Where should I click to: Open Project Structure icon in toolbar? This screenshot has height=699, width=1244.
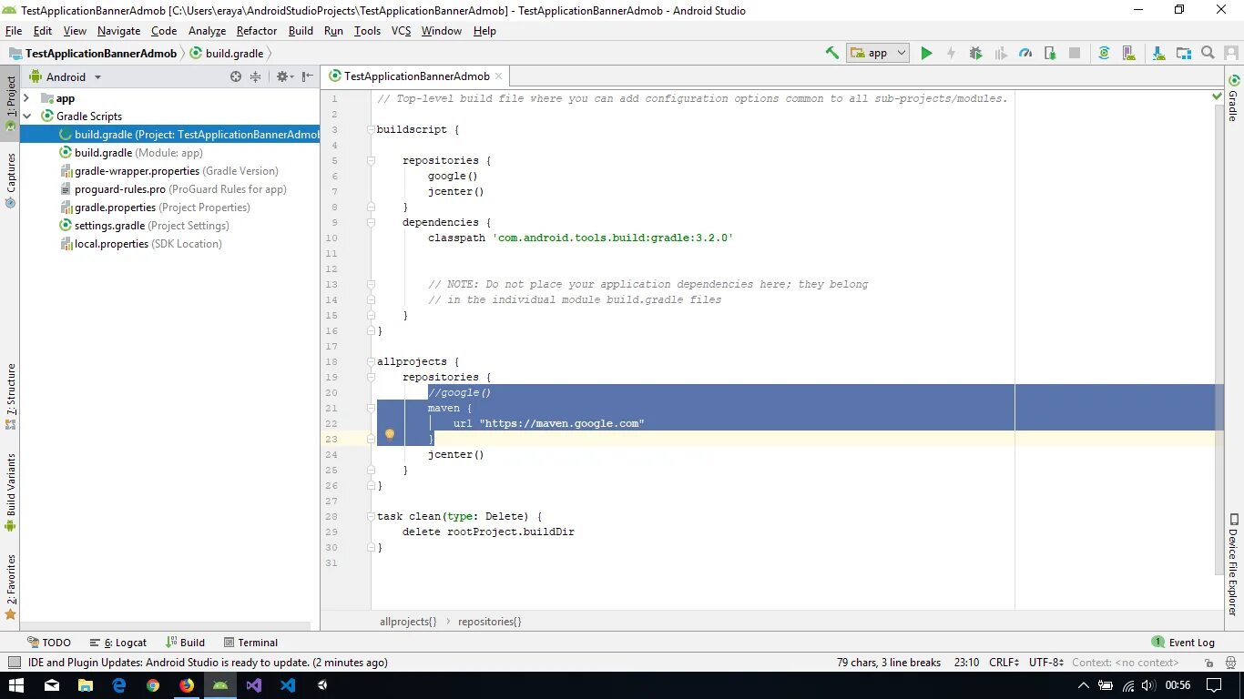pos(1183,53)
